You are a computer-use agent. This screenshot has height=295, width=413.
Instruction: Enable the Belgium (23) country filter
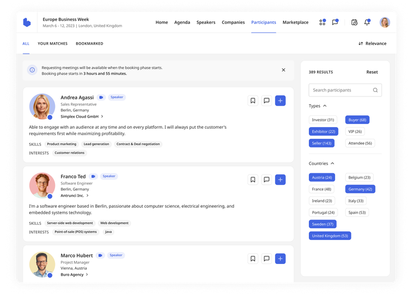pyautogui.click(x=359, y=177)
